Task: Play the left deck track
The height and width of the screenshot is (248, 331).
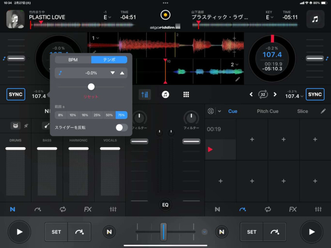Action: pos(19,232)
